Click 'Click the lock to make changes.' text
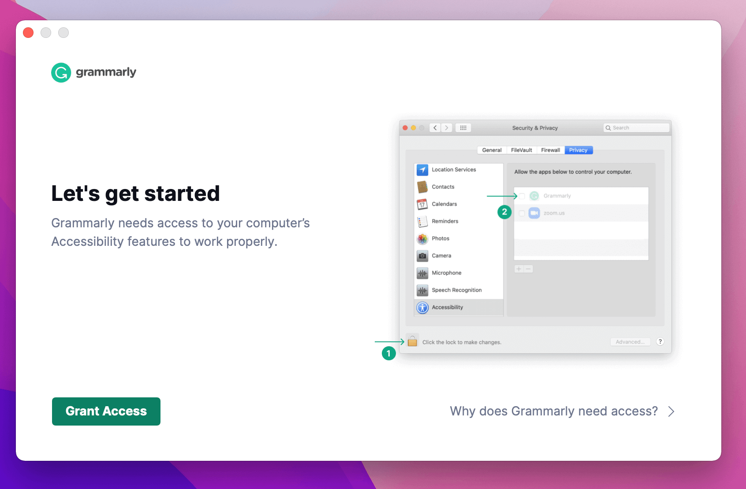This screenshot has height=489, width=746. [x=462, y=342]
